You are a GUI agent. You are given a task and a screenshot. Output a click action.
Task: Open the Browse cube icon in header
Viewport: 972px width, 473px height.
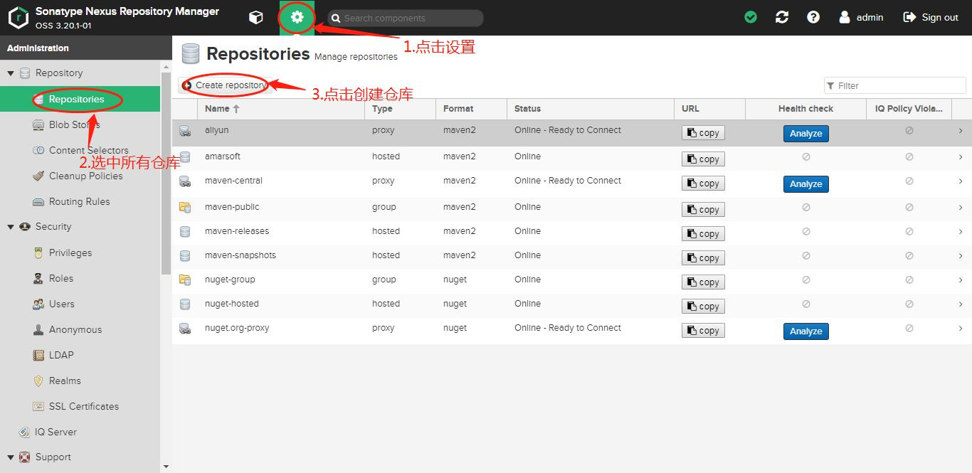256,18
